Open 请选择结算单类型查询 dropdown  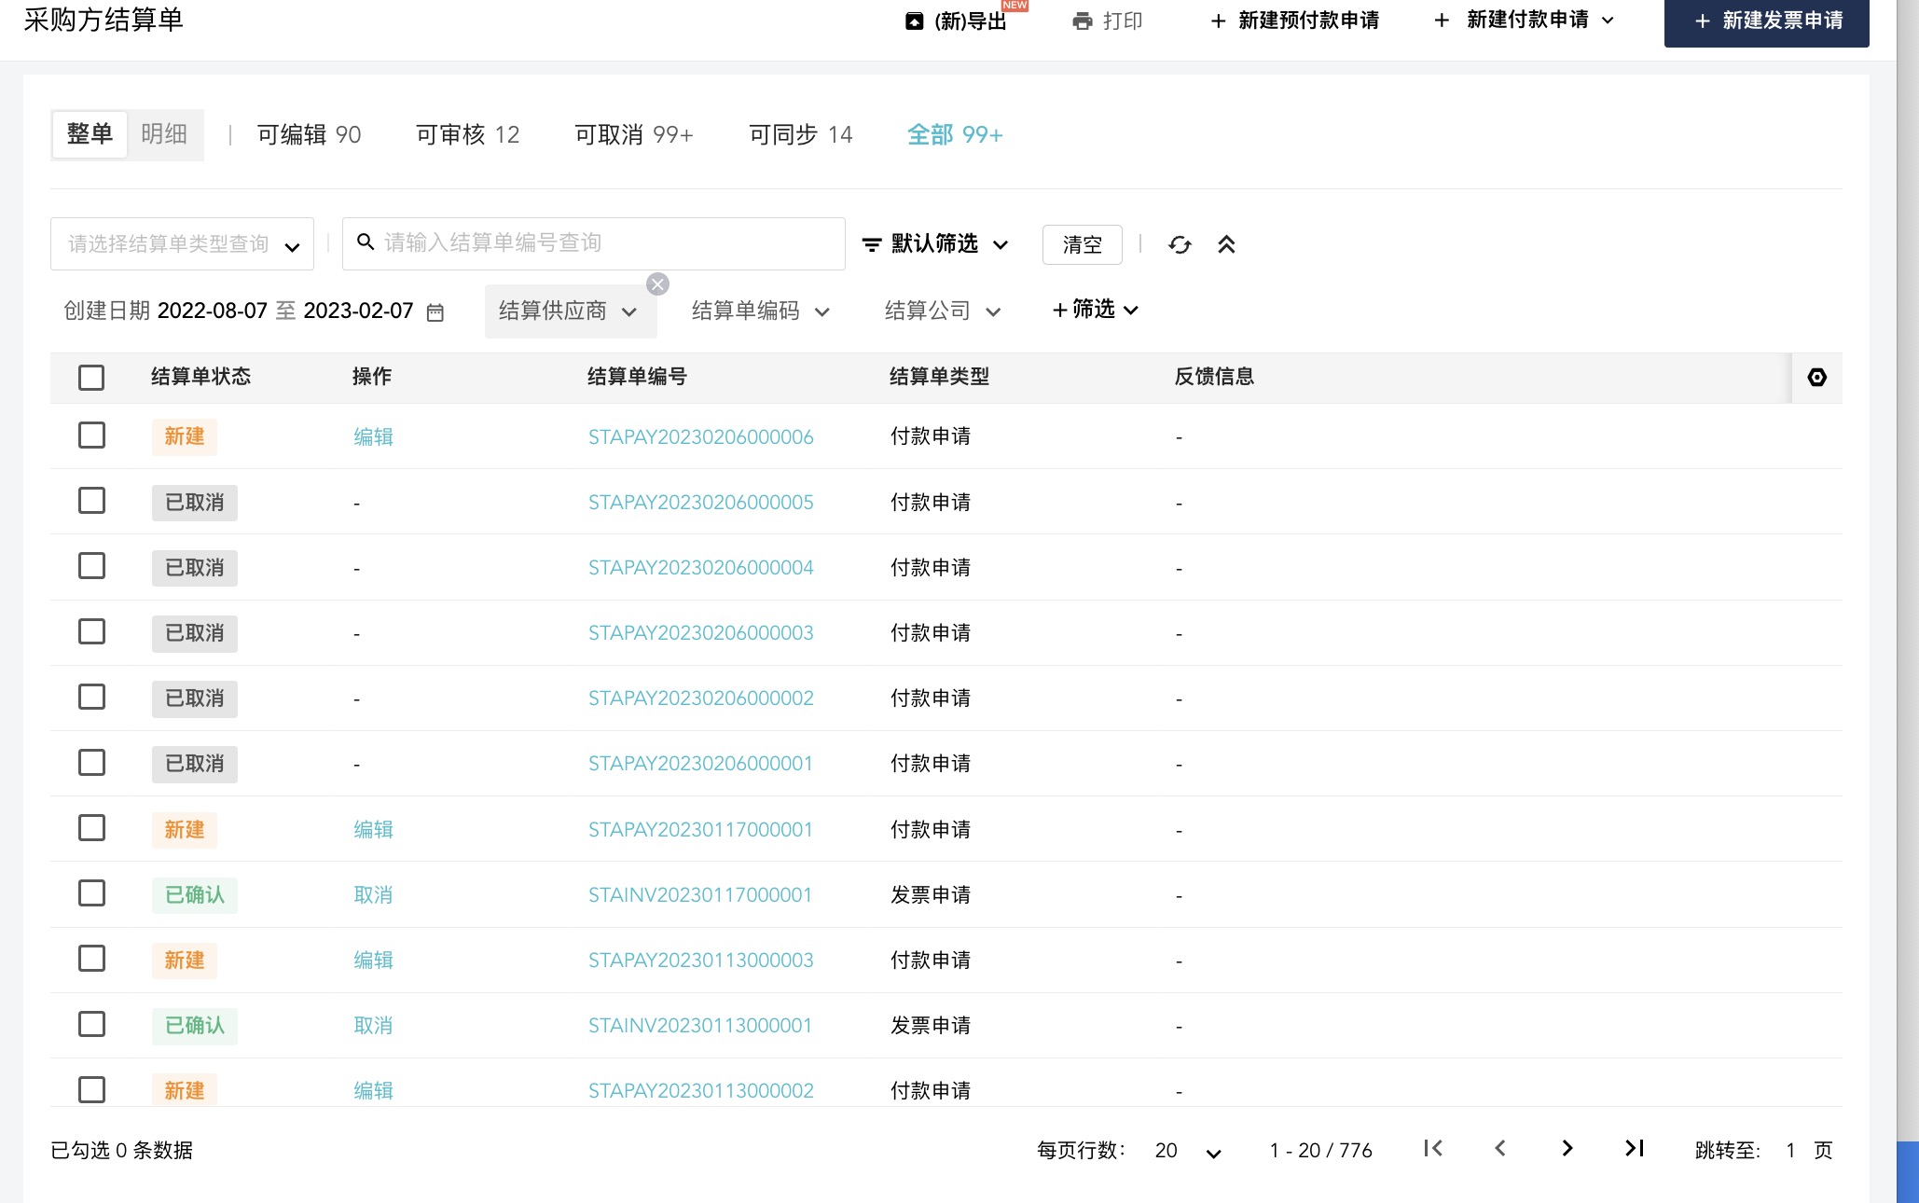point(182,244)
